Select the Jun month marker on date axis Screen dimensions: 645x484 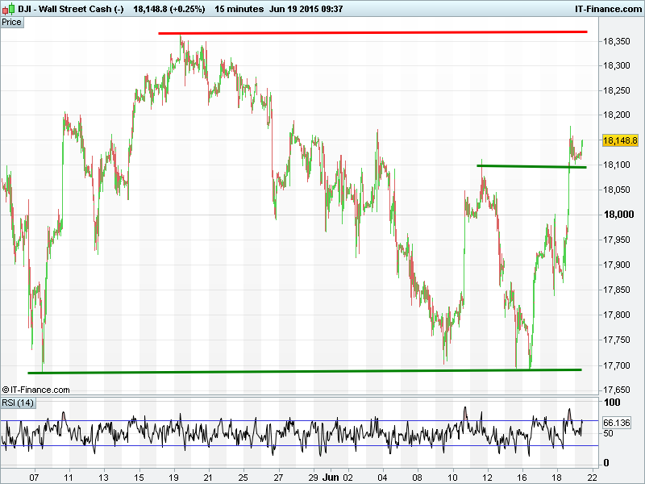329,477
